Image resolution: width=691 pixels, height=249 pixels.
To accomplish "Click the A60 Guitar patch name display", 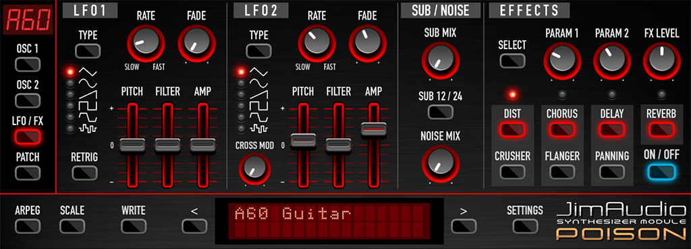I will point(329,221).
